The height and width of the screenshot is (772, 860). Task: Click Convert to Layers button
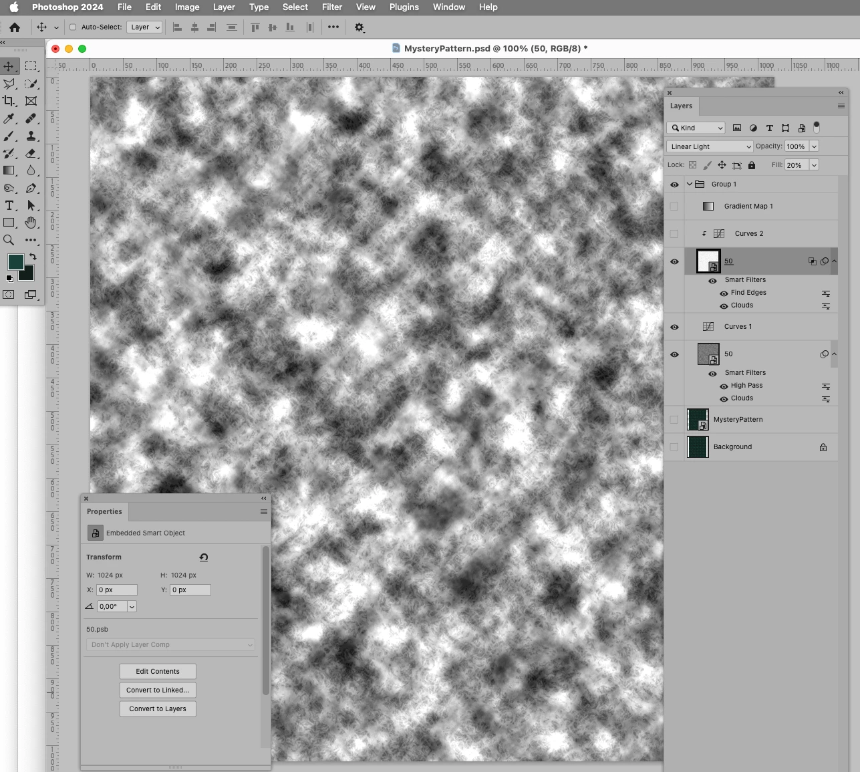coord(158,709)
